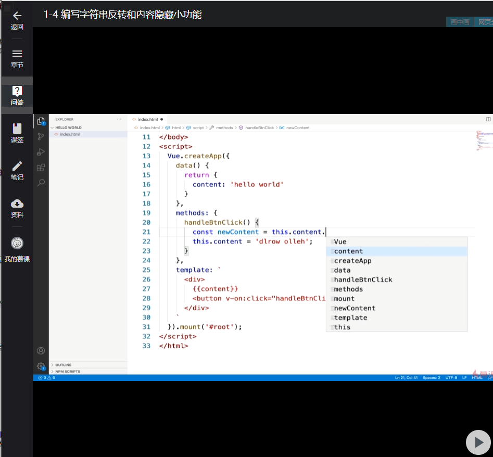The height and width of the screenshot is (457, 493).
Task: Select the index.html editor tab
Action: click(147, 119)
